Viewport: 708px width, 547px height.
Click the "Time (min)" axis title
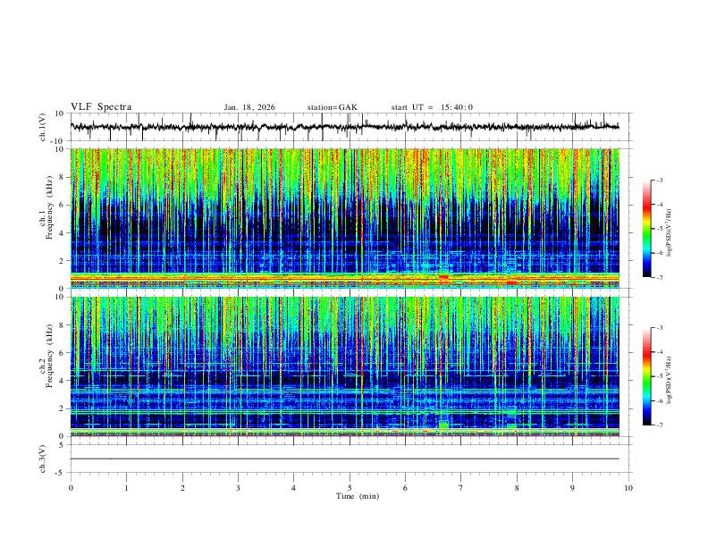click(358, 496)
